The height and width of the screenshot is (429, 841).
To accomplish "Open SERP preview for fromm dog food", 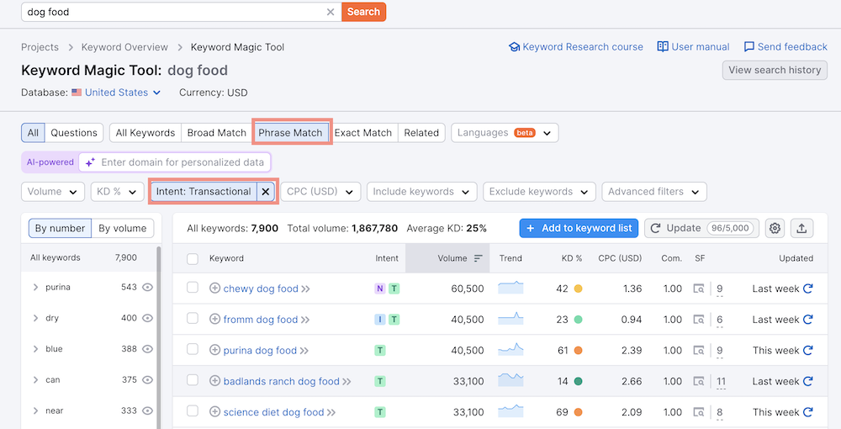I will pyautogui.click(x=699, y=320).
